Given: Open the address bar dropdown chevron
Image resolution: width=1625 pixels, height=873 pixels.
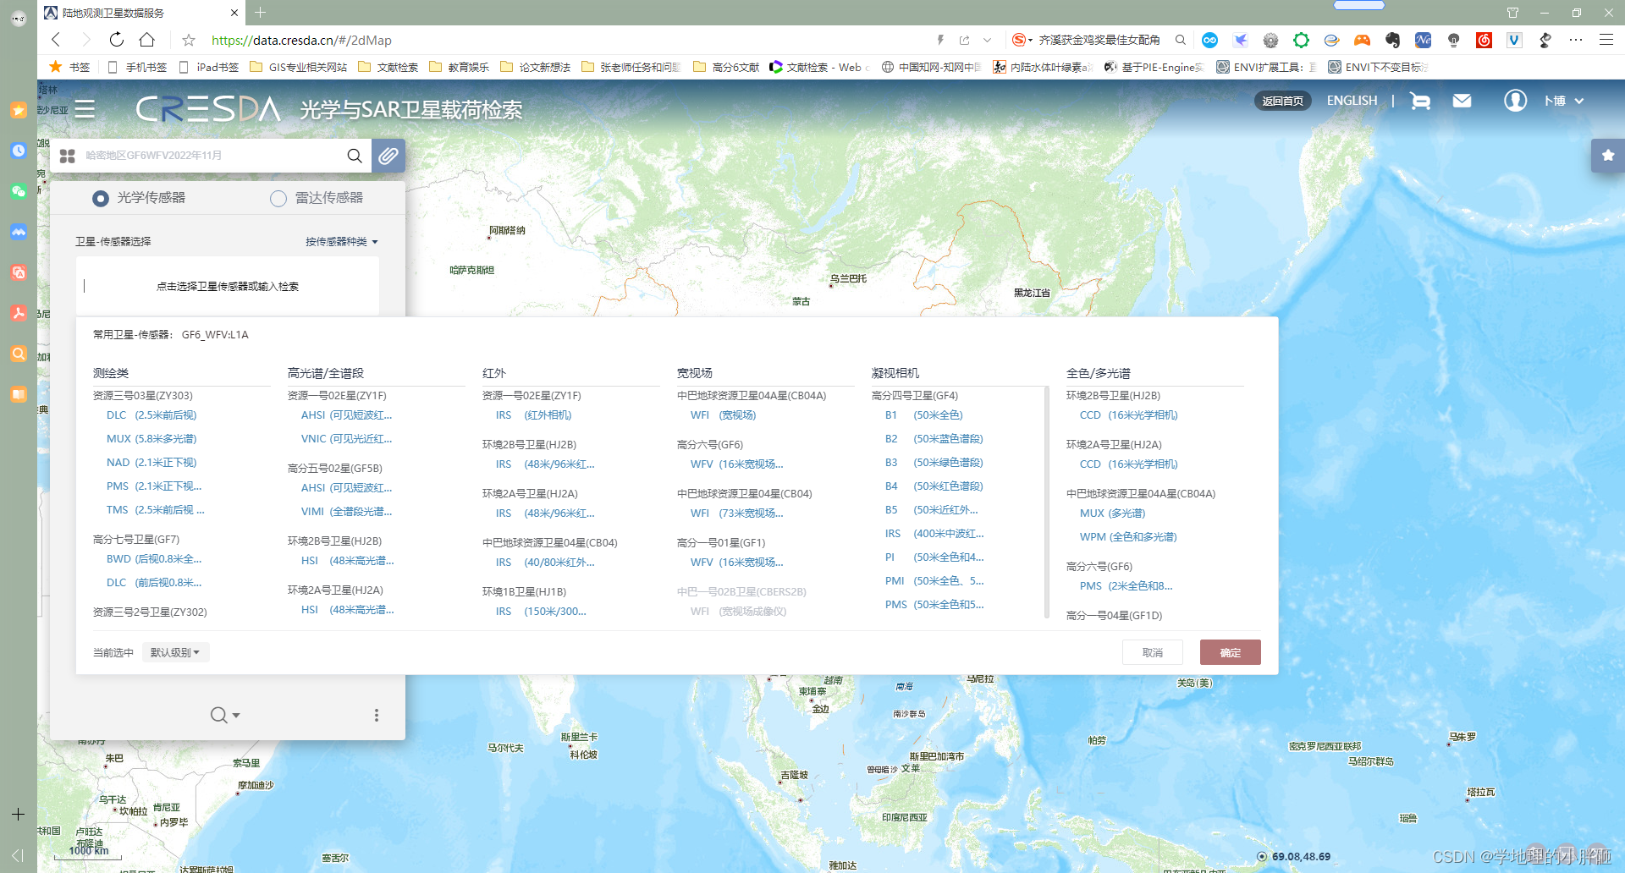Looking at the screenshot, I should point(987,40).
